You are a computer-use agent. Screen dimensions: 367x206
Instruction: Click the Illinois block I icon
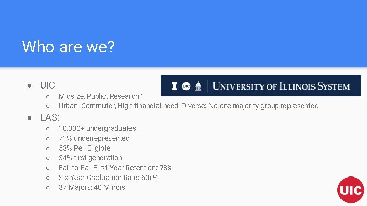pyautogui.click(x=174, y=86)
